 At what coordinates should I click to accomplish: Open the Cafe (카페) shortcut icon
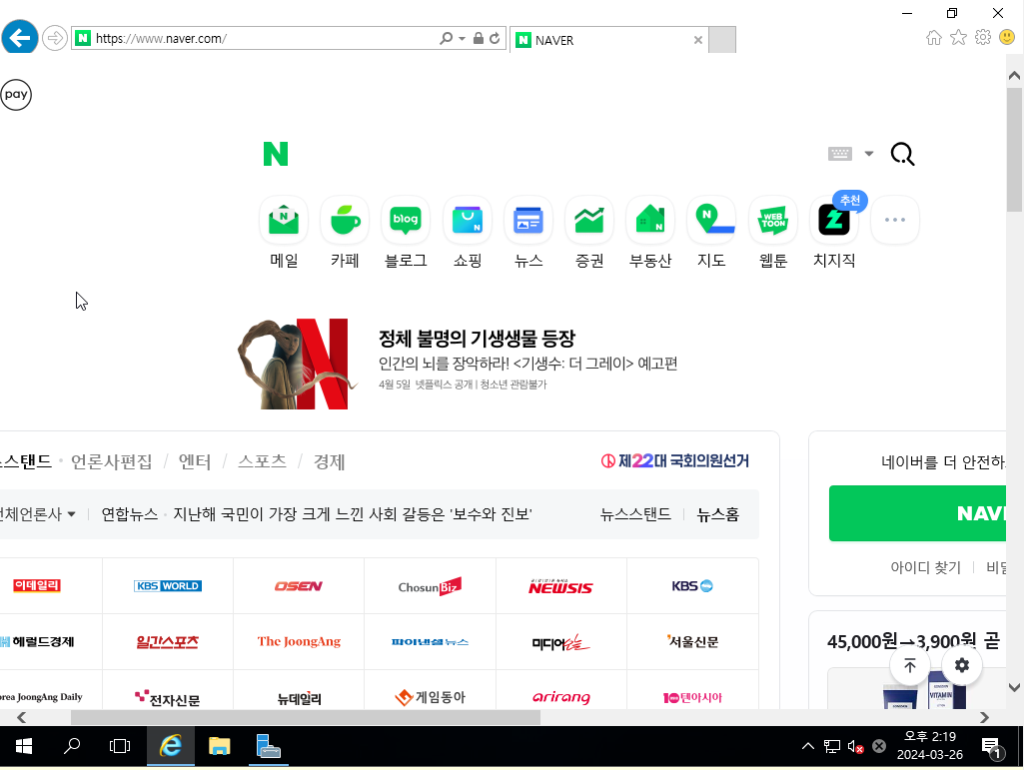[x=345, y=220]
